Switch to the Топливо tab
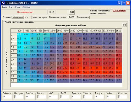The width and height of the screenshot is (131, 102). [x=7, y=17]
